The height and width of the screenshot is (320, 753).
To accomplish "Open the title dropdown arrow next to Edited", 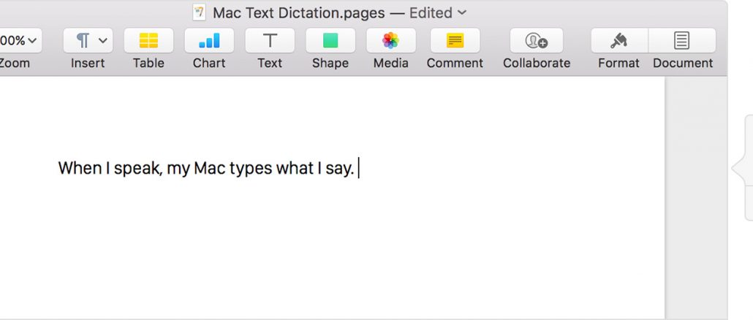I will (462, 12).
